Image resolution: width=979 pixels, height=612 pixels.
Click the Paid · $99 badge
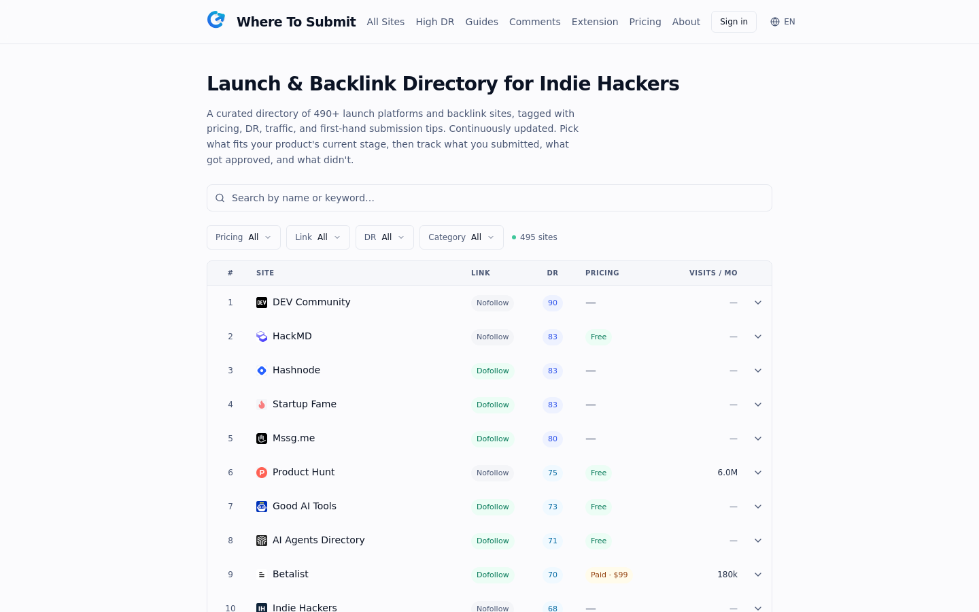(x=609, y=575)
